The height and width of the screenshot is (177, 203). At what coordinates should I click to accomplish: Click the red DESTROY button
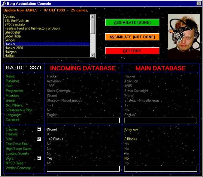132,51
